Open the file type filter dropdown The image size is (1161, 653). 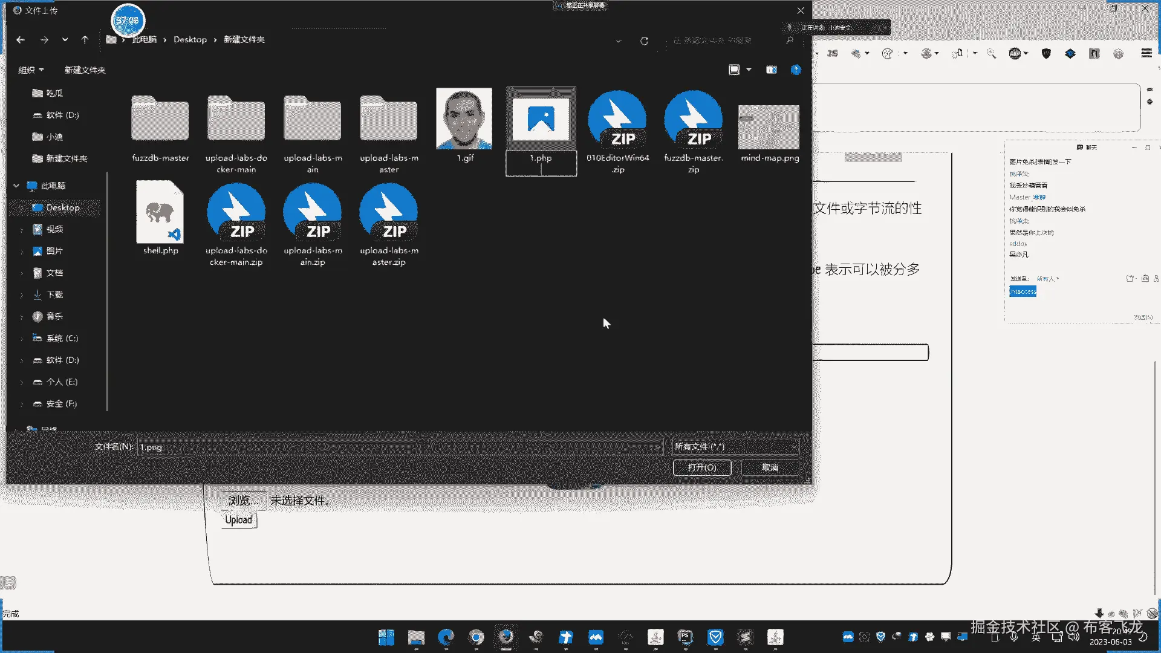click(x=735, y=447)
